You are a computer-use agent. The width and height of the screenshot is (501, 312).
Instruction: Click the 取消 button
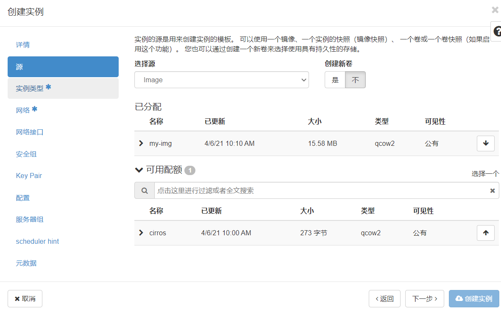[25, 298]
